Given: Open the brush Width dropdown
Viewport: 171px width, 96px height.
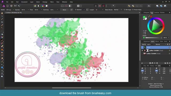Looking at the screenshot, I should click(13, 10).
